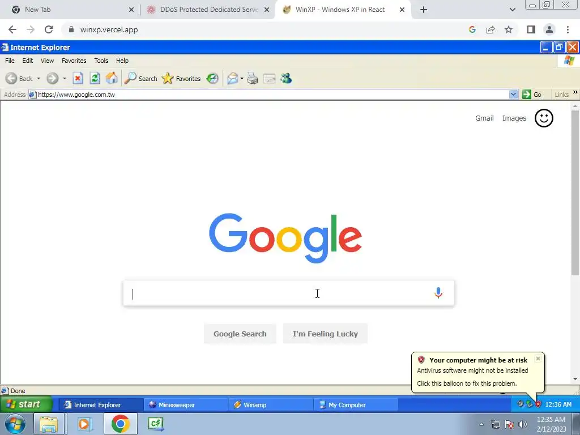Click the IE Forward arrow icon
This screenshot has height=435, width=580.
53,78
